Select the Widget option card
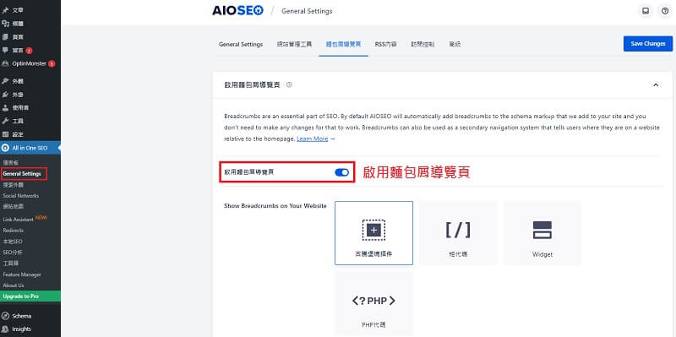Image resolution: width=676 pixels, height=337 pixels. [542, 233]
